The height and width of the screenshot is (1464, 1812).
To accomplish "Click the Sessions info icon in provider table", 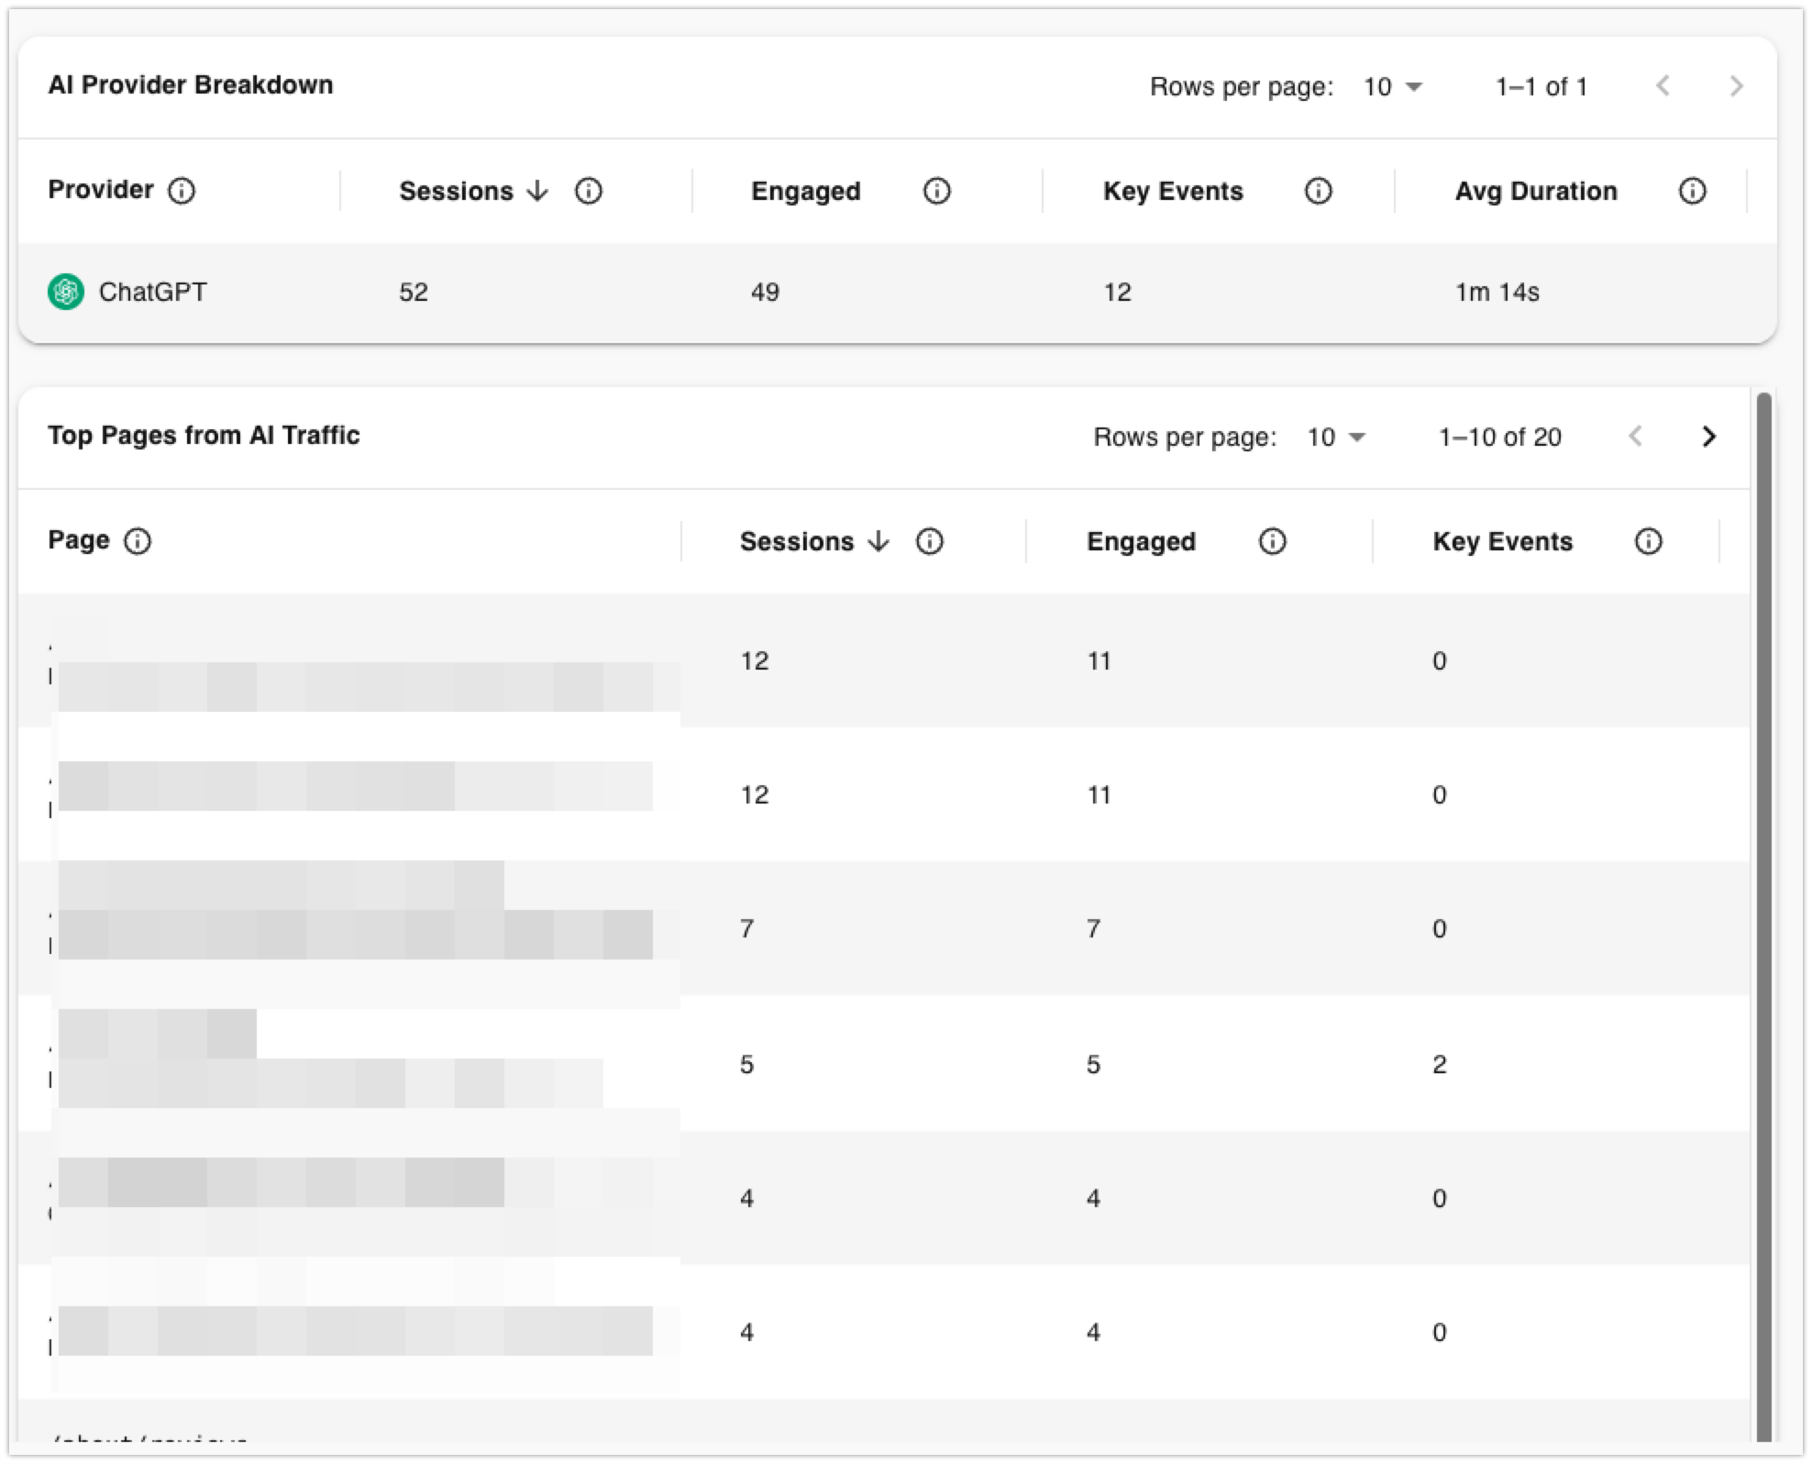I will click(589, 192).
